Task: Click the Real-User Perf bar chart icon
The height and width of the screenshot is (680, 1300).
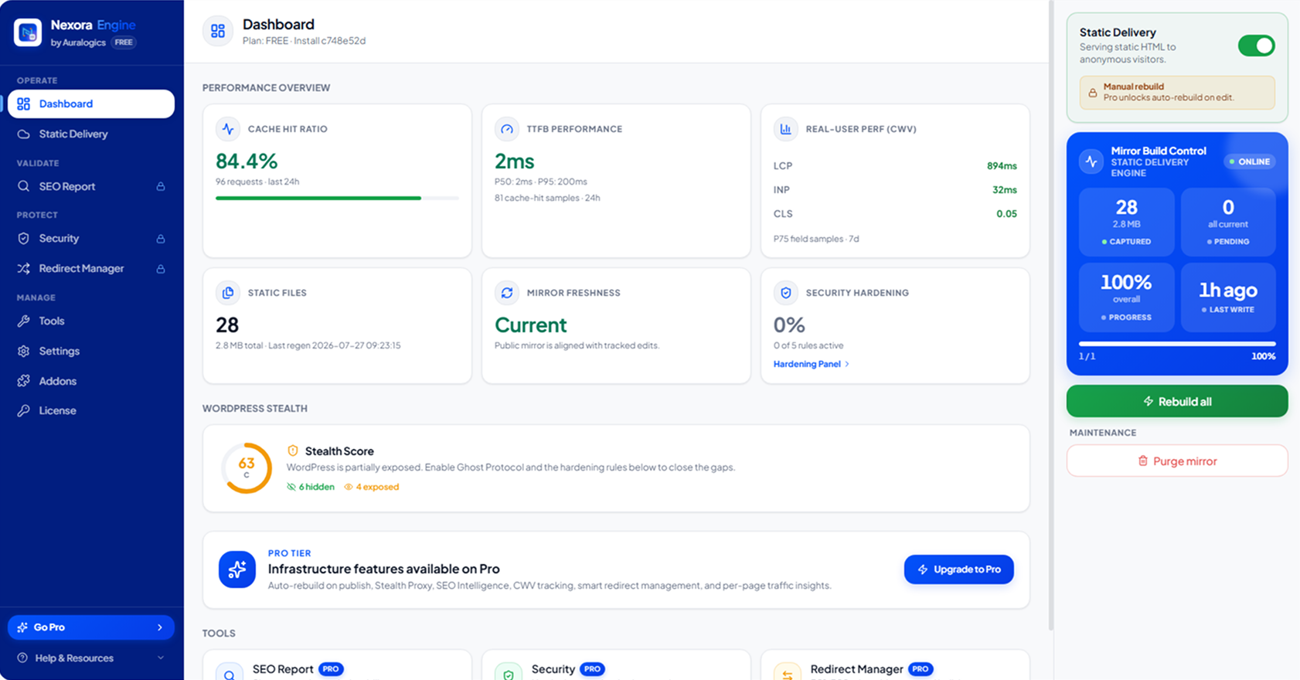Action: click(x=786, y=129)
